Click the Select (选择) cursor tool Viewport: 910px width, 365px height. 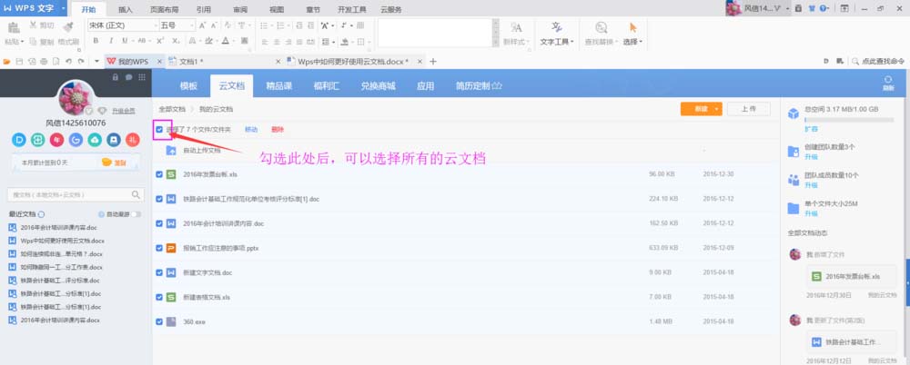(x=632, y=34)
